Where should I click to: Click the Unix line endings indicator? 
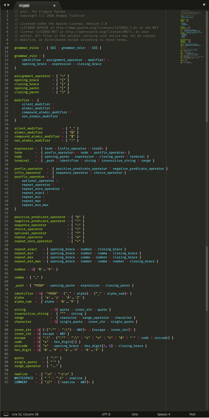point(135,415)
